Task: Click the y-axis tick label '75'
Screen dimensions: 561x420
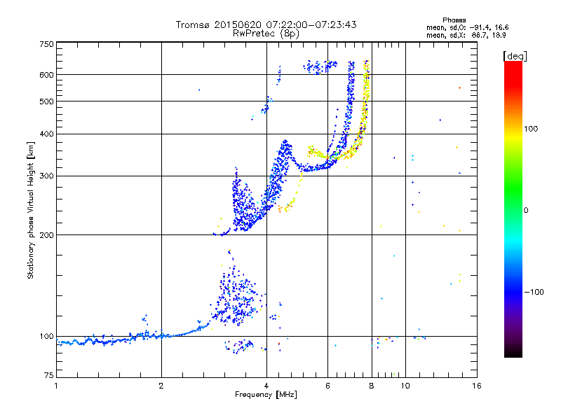Action: 49,375
